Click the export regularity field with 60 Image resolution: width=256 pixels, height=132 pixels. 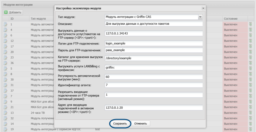tap(154, 77)
